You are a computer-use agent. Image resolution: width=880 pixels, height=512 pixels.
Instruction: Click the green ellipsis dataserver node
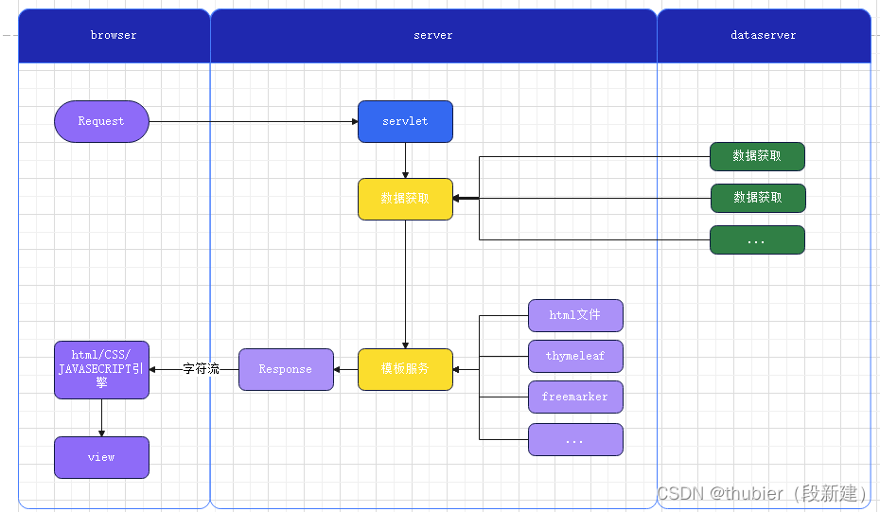point(757,240)
